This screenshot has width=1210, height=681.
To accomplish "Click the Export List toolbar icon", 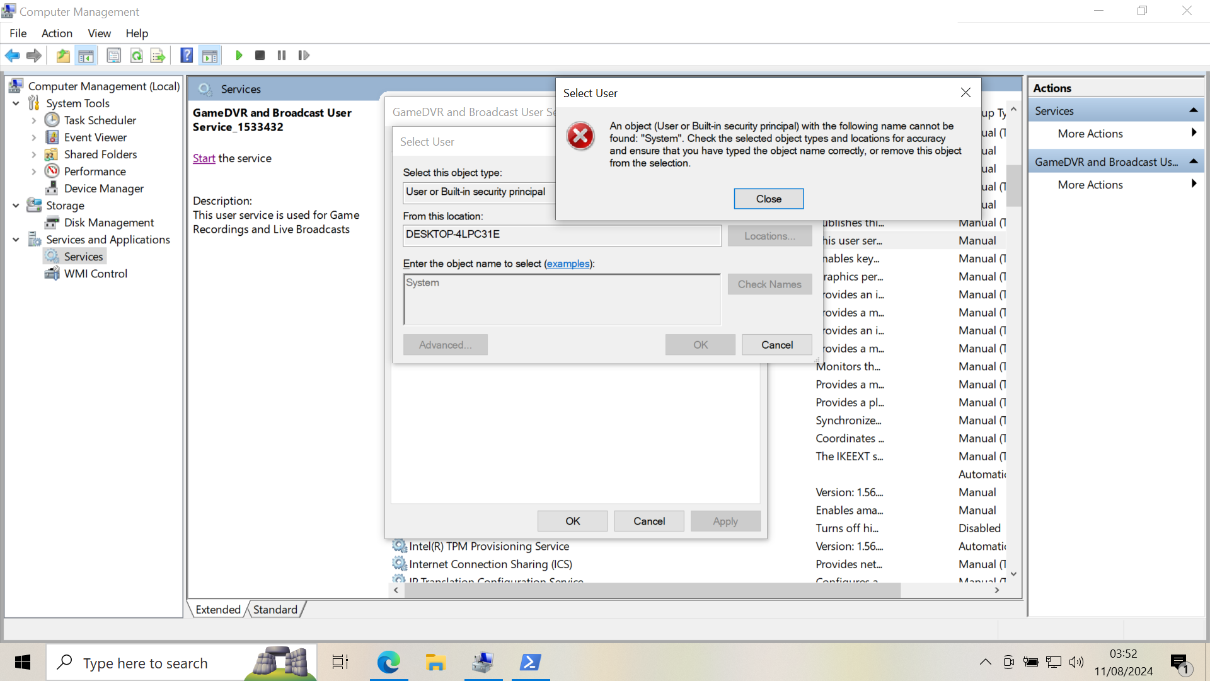I will tap(158, 55).
